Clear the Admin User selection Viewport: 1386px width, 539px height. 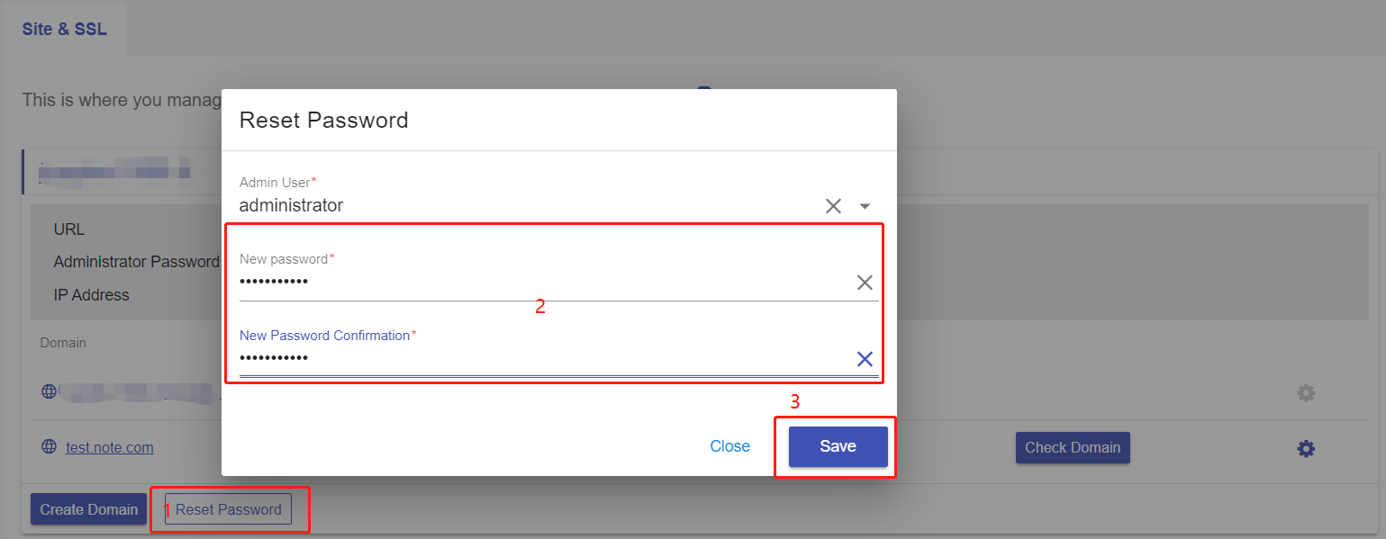point(833,206)
